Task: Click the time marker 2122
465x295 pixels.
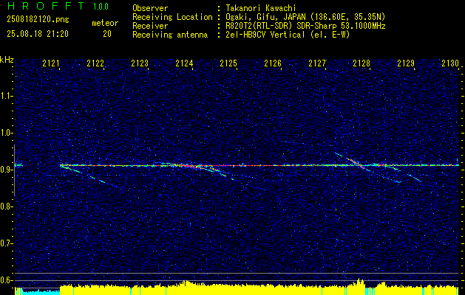Action: (x=95, y=63)
